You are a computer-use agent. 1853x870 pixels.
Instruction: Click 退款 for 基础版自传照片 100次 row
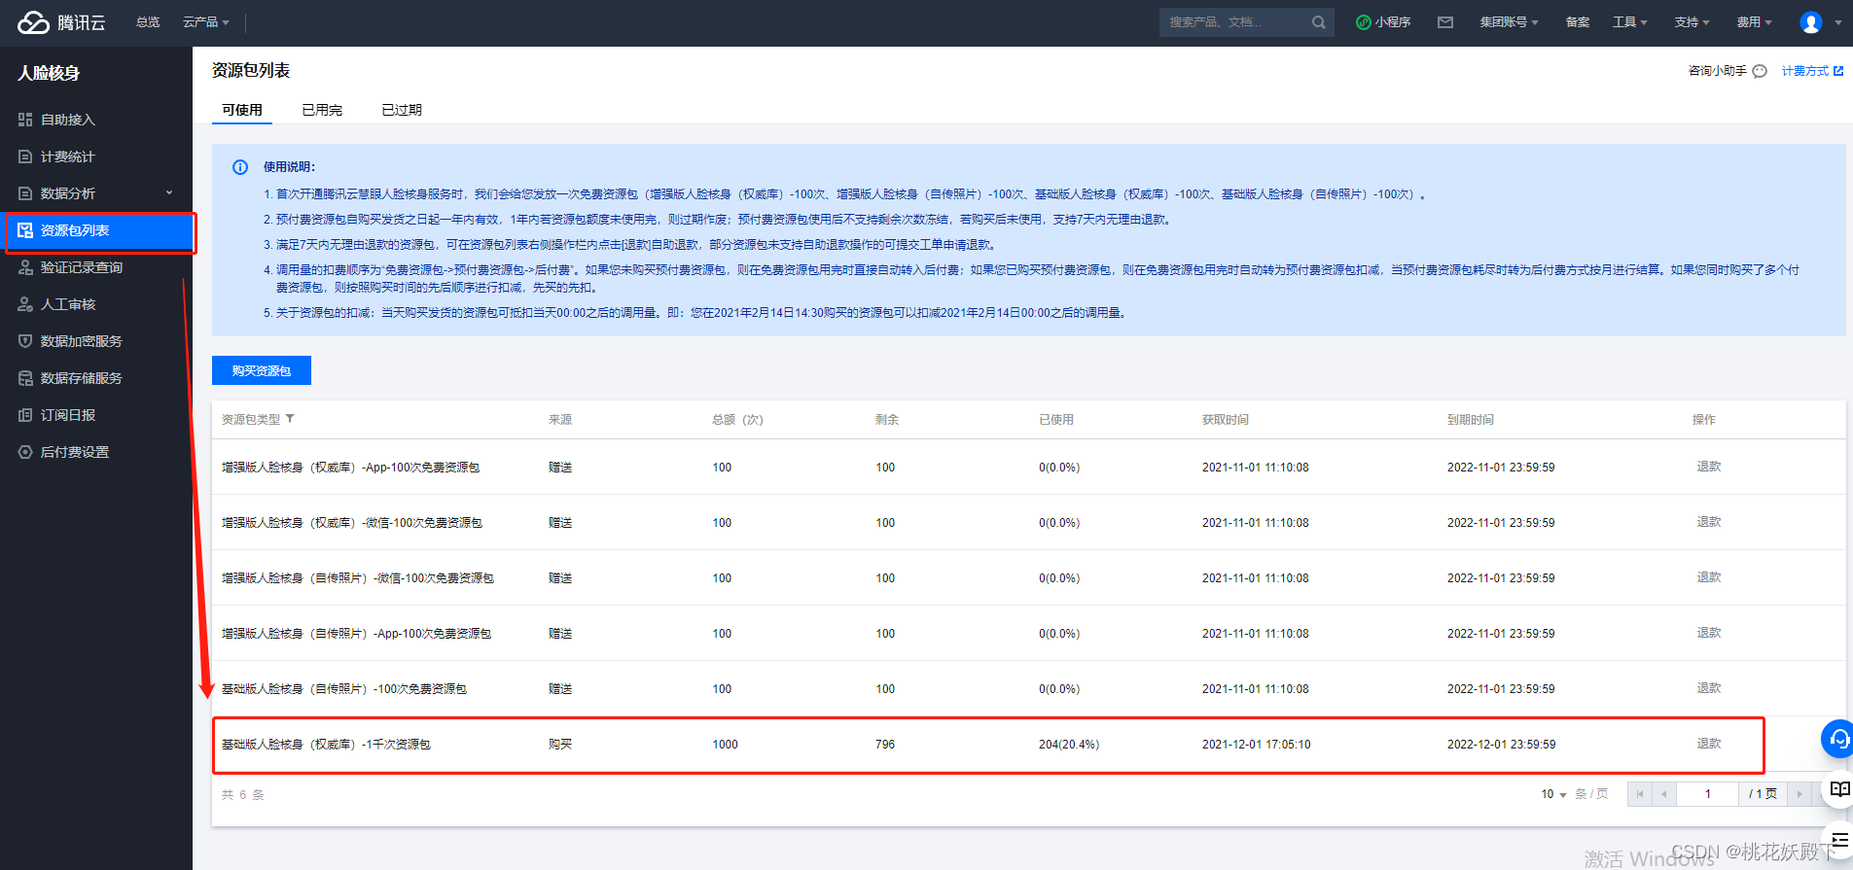[x=1709, y=688]
